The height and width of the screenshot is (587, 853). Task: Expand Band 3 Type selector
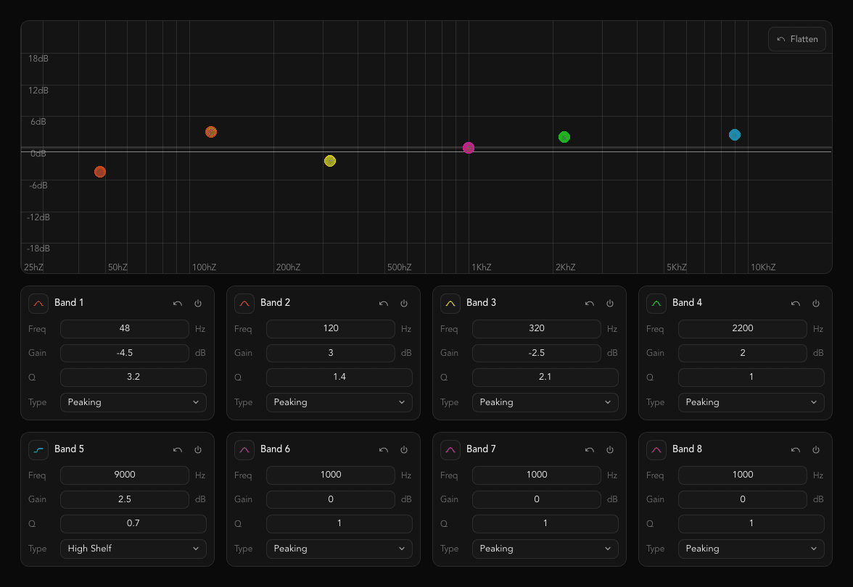coord(545,402)
